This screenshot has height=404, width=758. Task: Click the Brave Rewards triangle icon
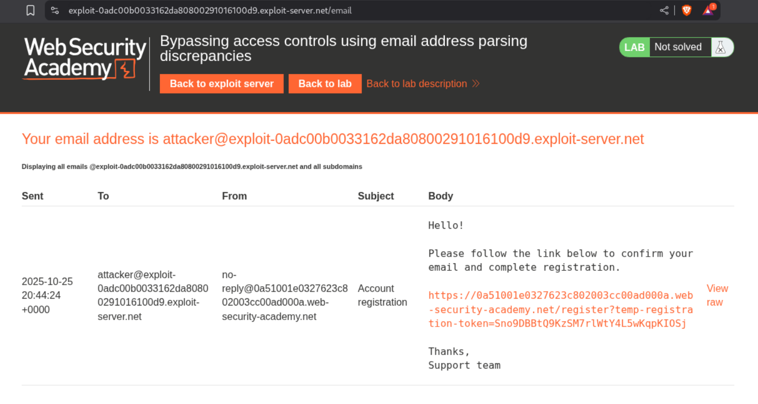click(x=708, y=10)
